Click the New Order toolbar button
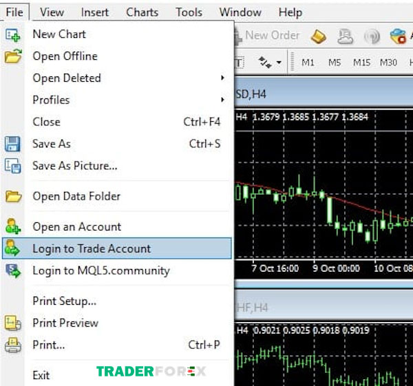The image size is (413, 386). pos(267,35)
